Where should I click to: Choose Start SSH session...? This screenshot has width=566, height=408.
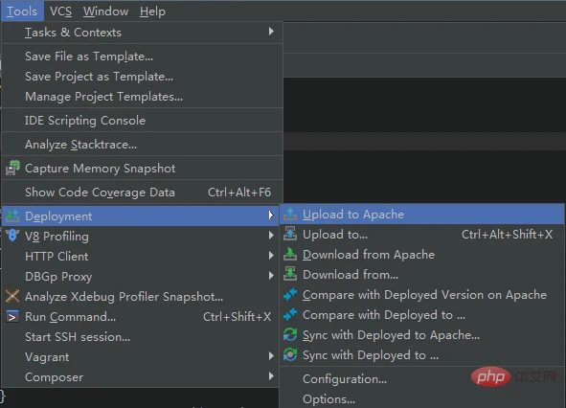click(140, 337)
